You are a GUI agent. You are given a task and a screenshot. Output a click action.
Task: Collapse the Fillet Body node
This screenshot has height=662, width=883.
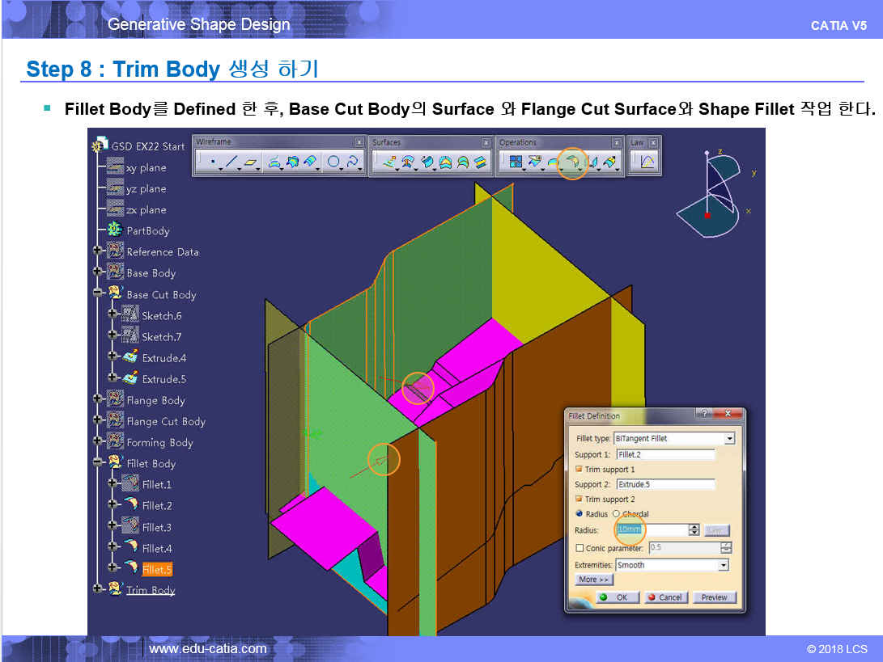pyautogui.click(x=97, y=462)
